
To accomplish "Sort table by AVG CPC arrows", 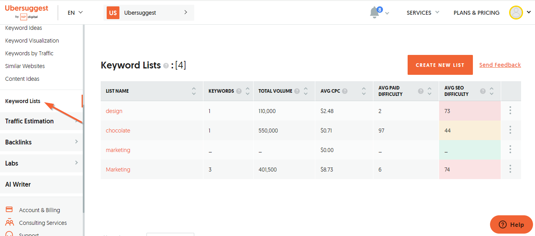I will [364, 91].
